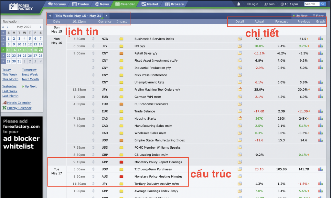Jump back a year in mini calendar

pyautogui.click(x=3, y=27)
